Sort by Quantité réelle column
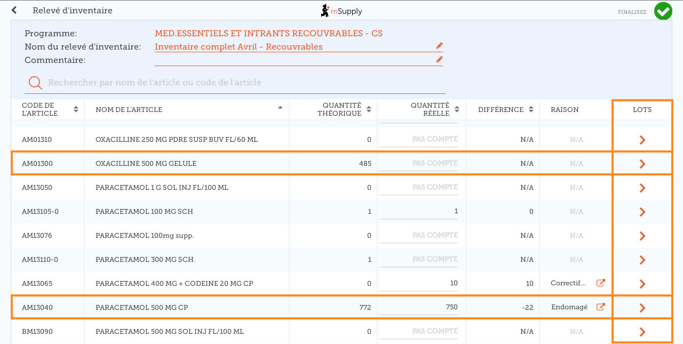Screen dimensions: 683x344 (457, 109)
